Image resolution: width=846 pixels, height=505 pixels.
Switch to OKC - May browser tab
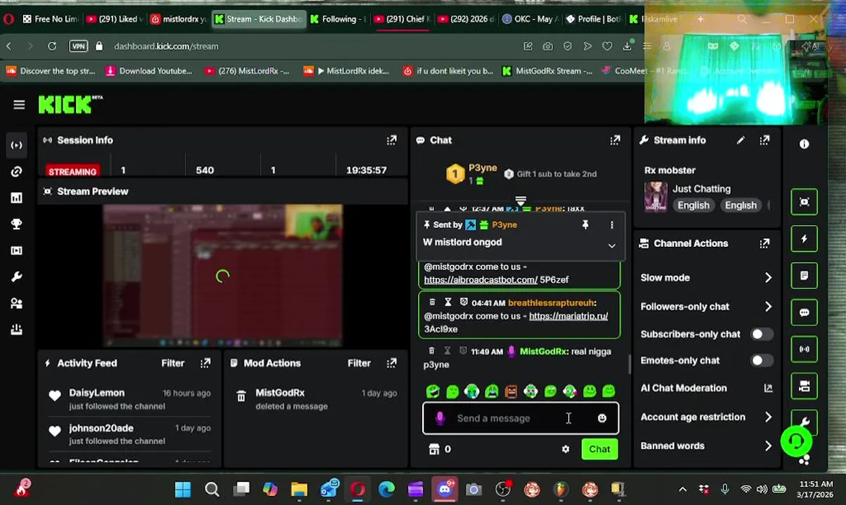pyautogui.click(x=531, y=19)
